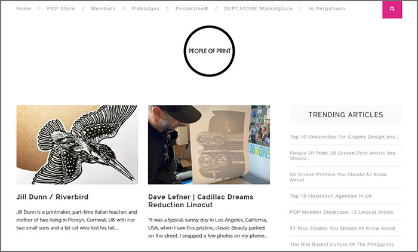This screenshot has width=418, height=252.
Task: Read the Jill Dunn / Riverbird article
Action: 53,197
